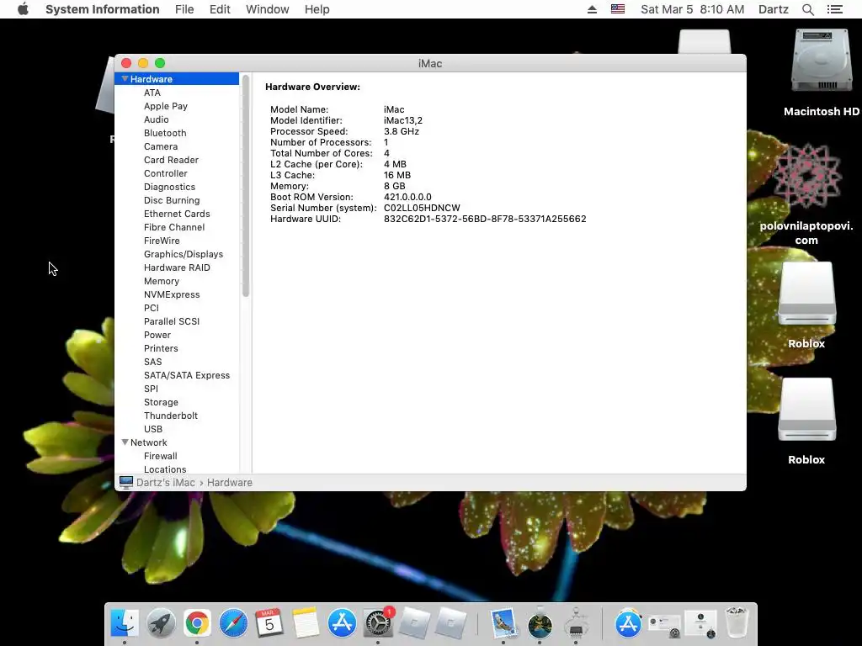This screenshot has height=646, width=862.
Task: Open the Trash in the dock
Action: tap(737, 623)
